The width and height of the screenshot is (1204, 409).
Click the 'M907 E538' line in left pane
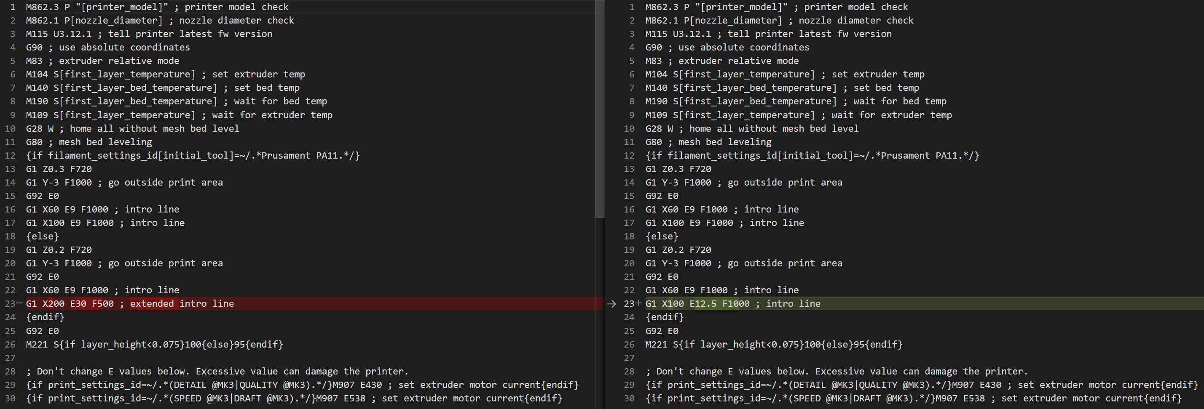pyautogui.click(x=295, y=398)
